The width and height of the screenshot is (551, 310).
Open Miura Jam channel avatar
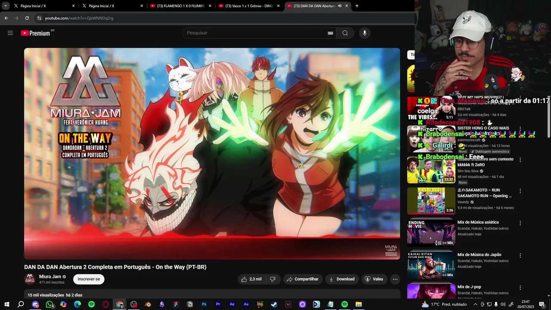click(x=30, y=279)
